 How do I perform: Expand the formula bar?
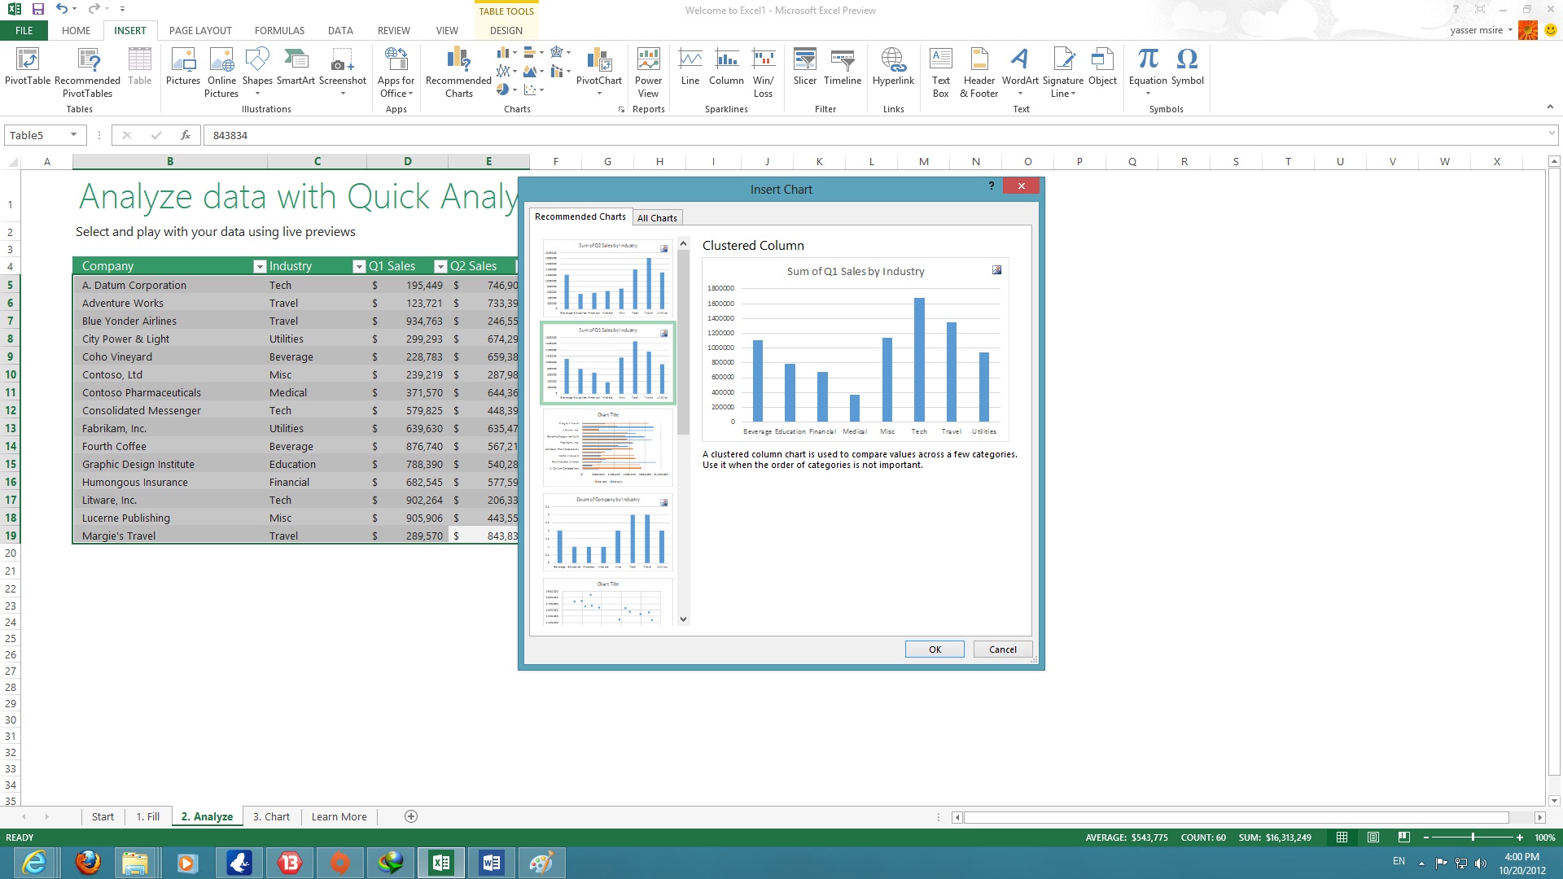click(x=1552, y=133)
